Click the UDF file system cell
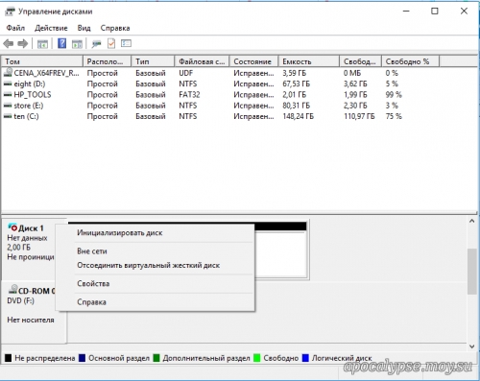 coord(186,73)
